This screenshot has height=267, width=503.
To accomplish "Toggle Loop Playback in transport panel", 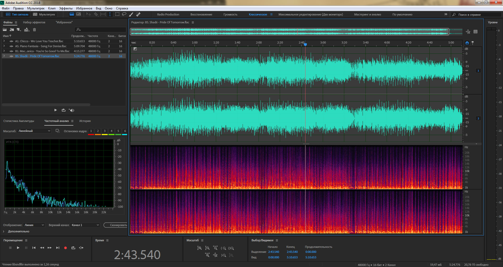I will [x=73, y=248].
